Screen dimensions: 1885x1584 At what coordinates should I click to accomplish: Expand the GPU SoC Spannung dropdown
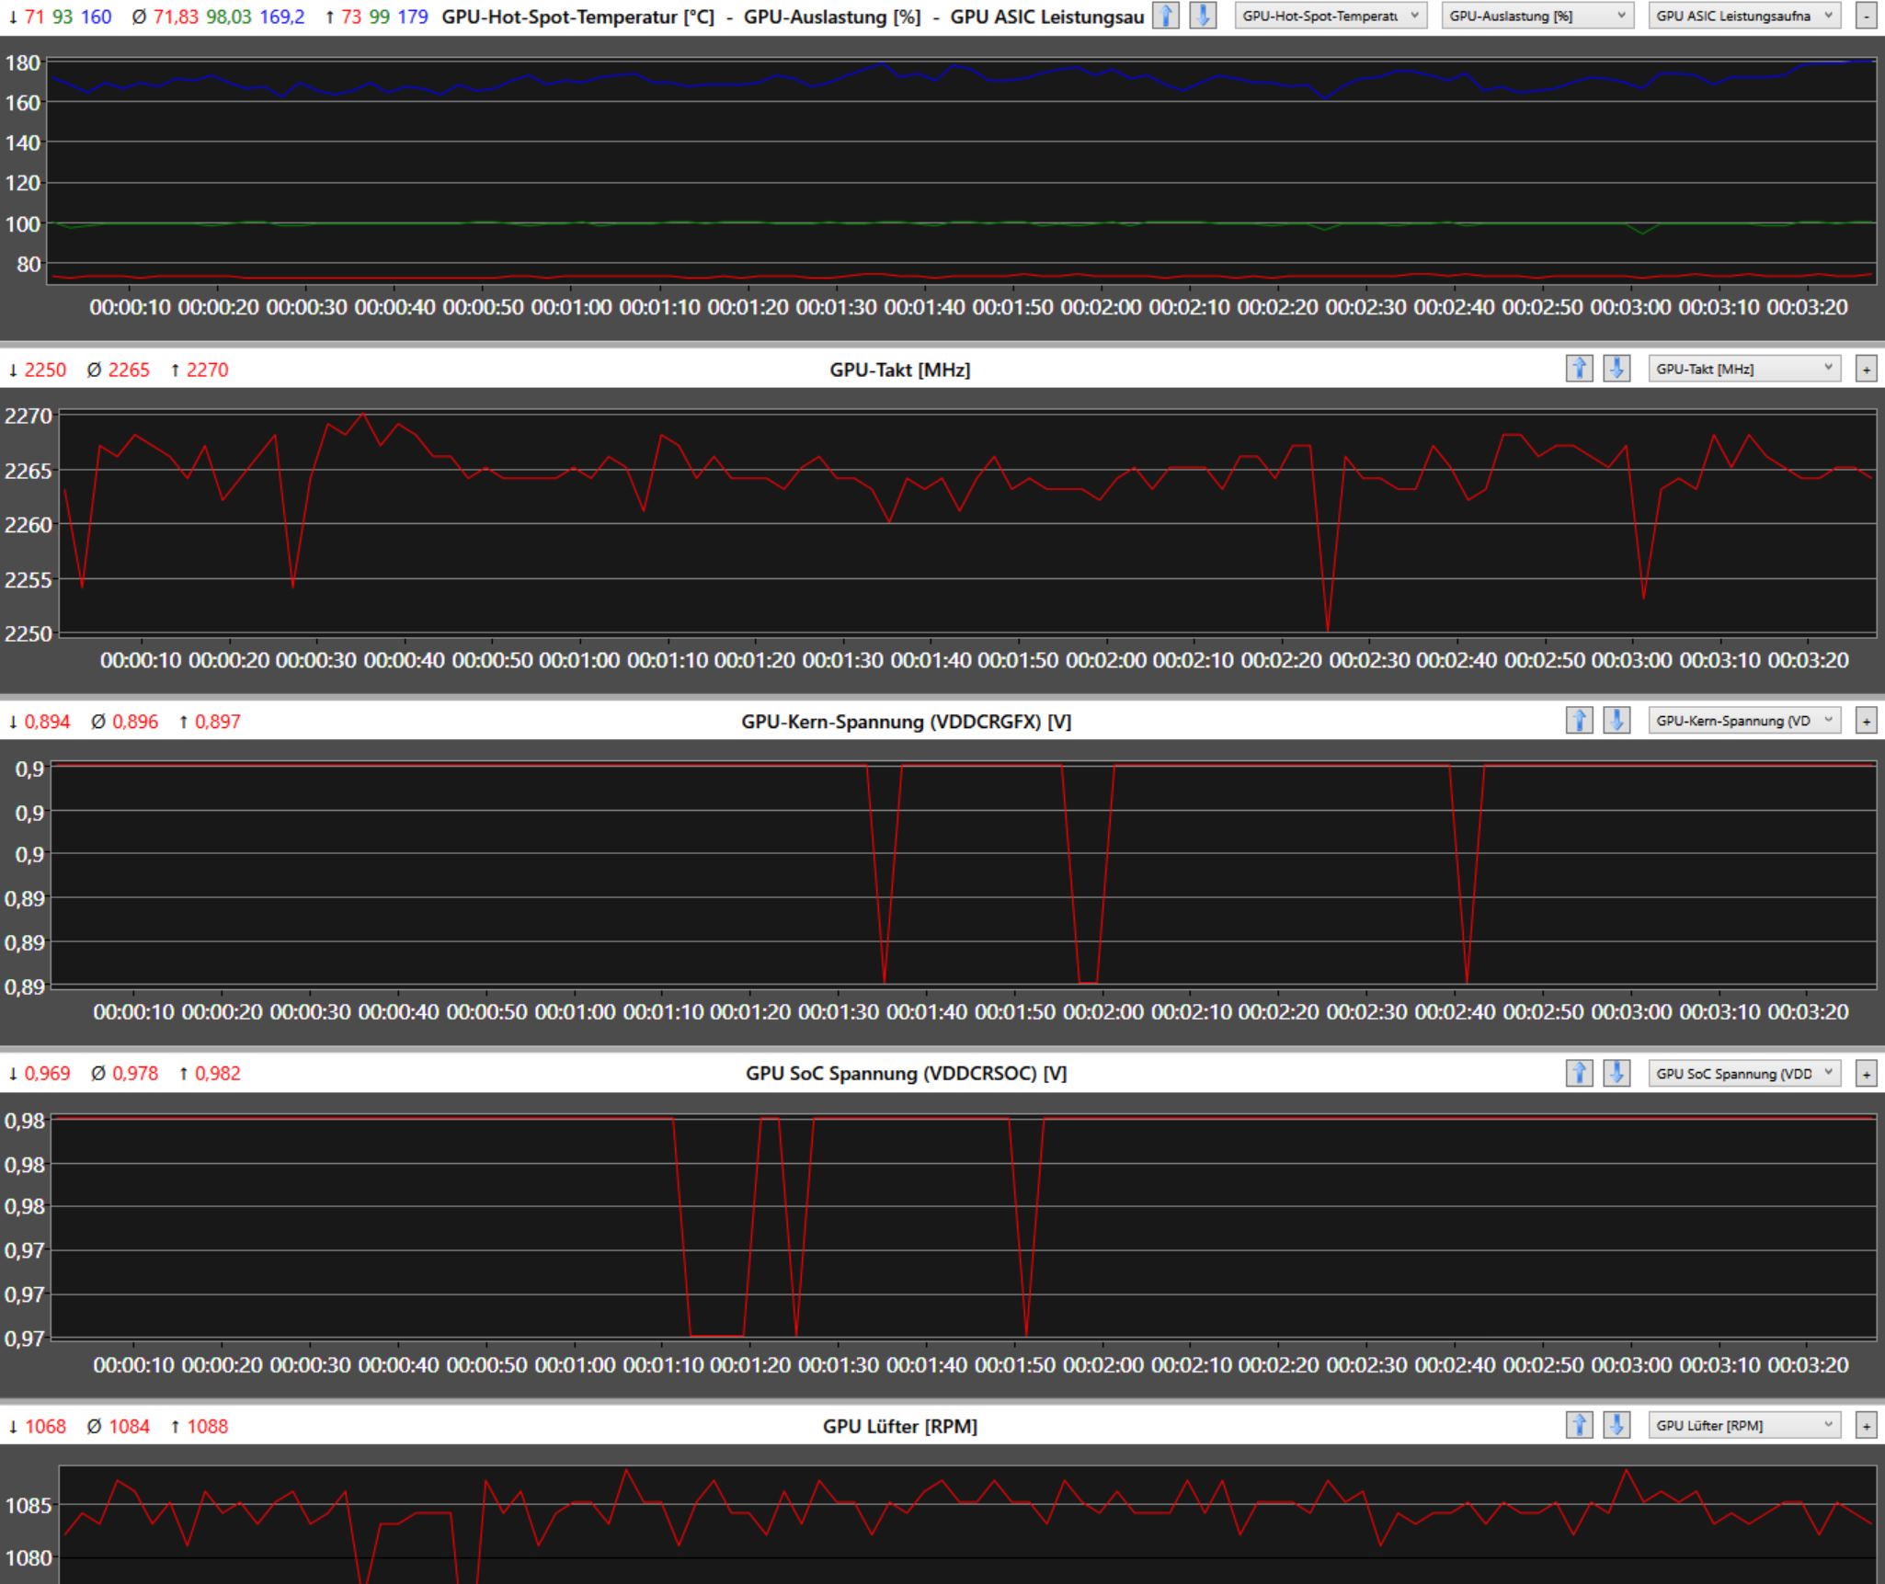(1744, 1073)
